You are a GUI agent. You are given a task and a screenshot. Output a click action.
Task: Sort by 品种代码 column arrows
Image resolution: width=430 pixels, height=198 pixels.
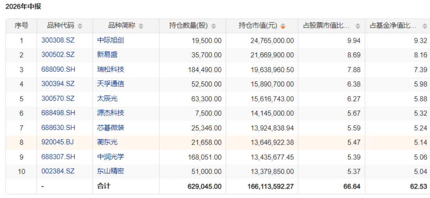(x=80, y=26)
